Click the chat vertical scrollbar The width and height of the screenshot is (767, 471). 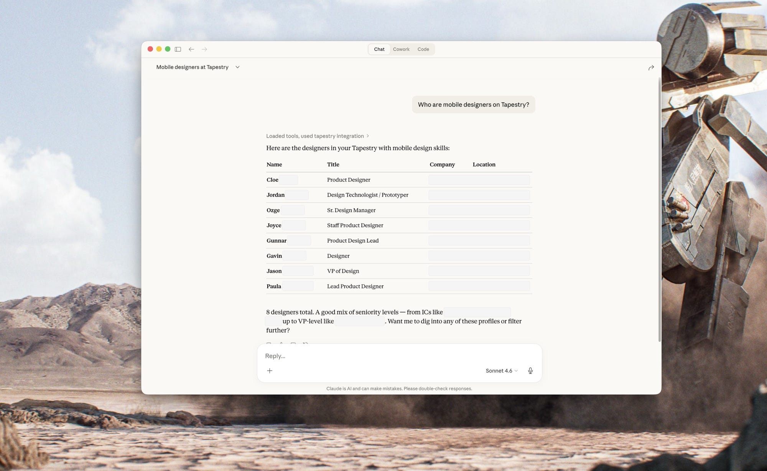pos(659,209)
